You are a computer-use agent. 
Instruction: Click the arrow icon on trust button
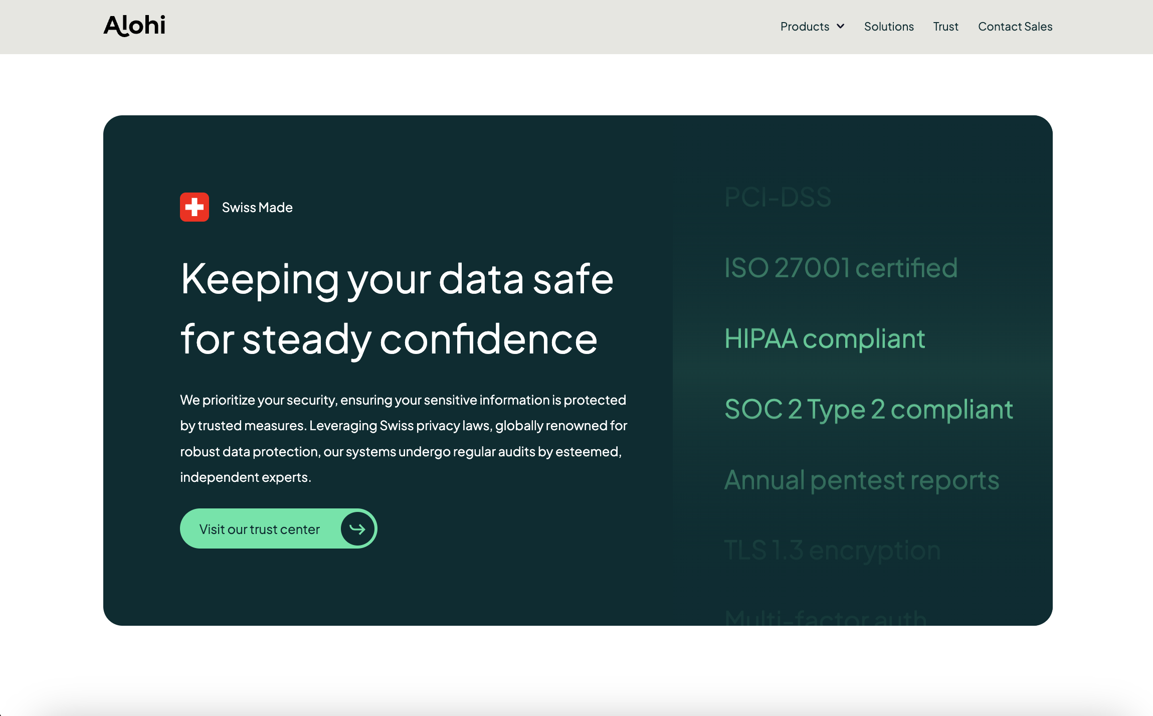(357, 528)
